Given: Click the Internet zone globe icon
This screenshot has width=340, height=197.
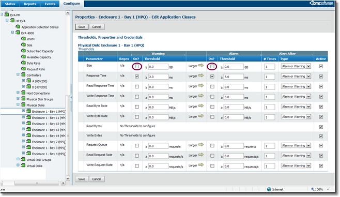Looking at the screenshot, I should pos(269,189).
